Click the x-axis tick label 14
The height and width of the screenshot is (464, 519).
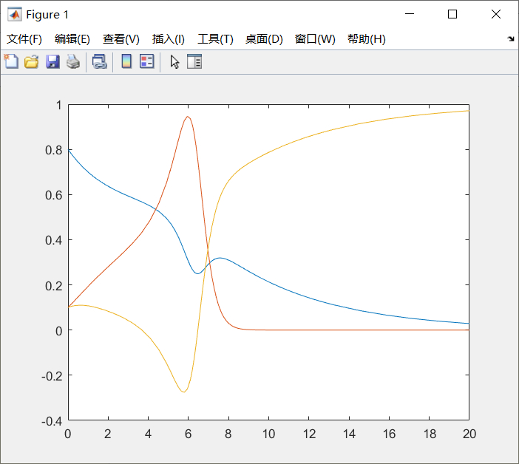pos(349,434)
